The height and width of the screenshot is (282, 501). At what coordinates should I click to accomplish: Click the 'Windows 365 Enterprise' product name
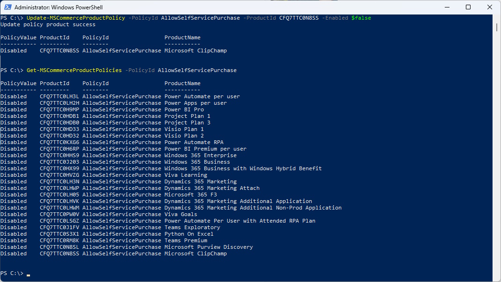click(x=200, y=155)
